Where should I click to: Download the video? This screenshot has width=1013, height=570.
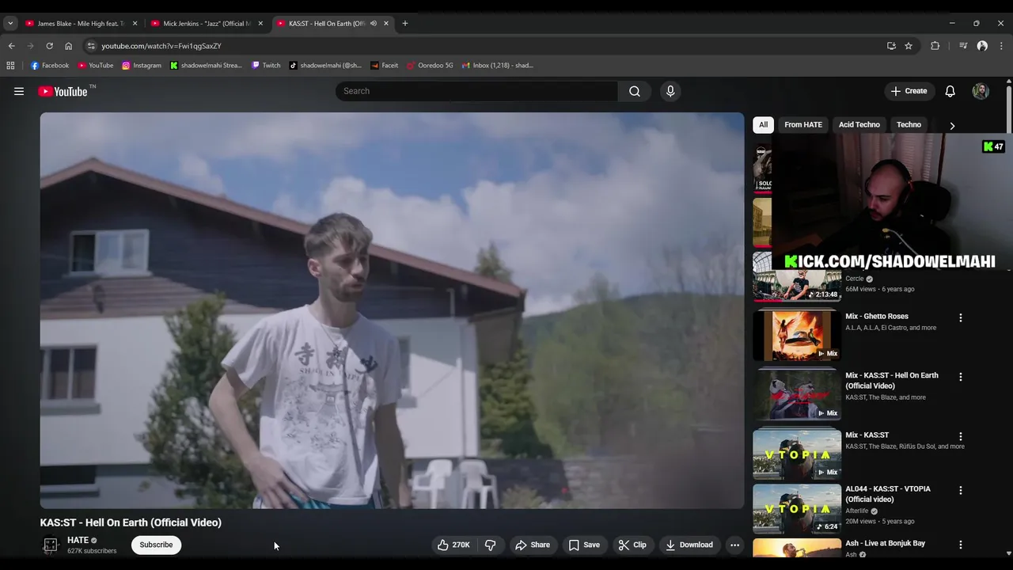(689, 545)
